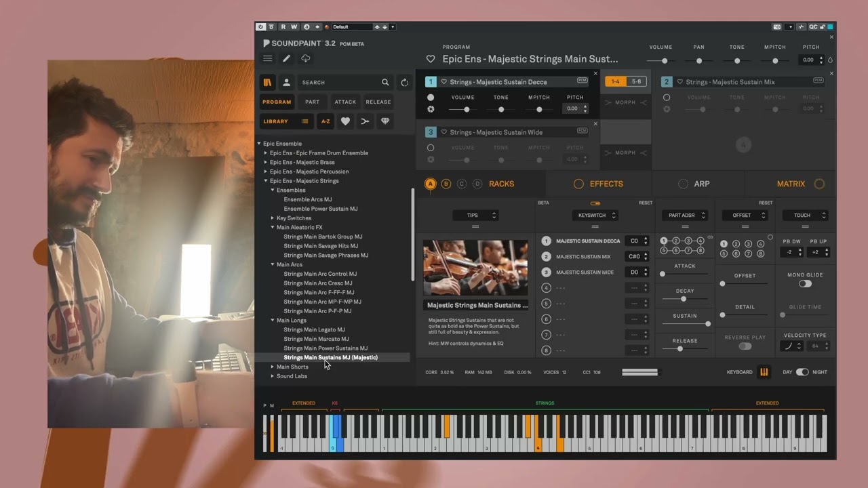Expand the Sound Labs folder
The image size is (868, 488).
pyautogui.click(x=273, y=376)
